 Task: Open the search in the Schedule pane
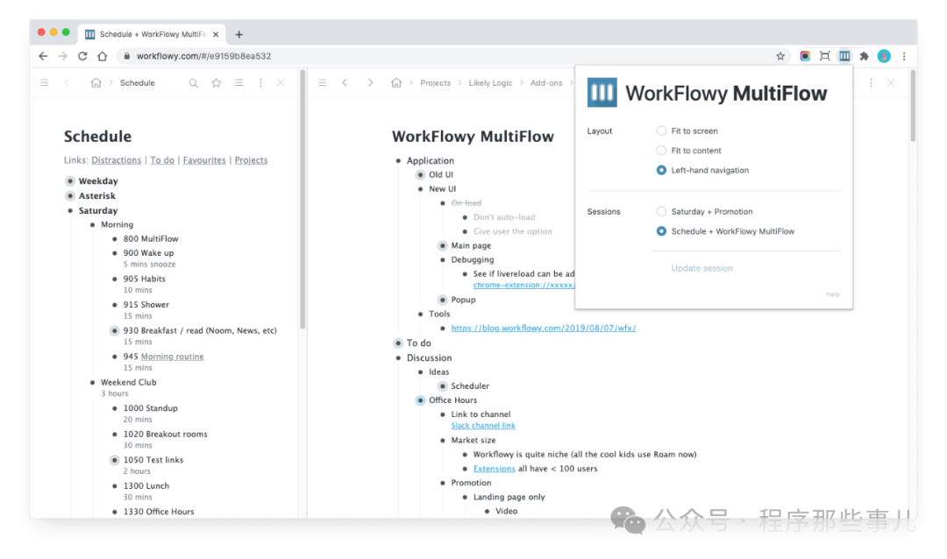[x=193, y=82]
